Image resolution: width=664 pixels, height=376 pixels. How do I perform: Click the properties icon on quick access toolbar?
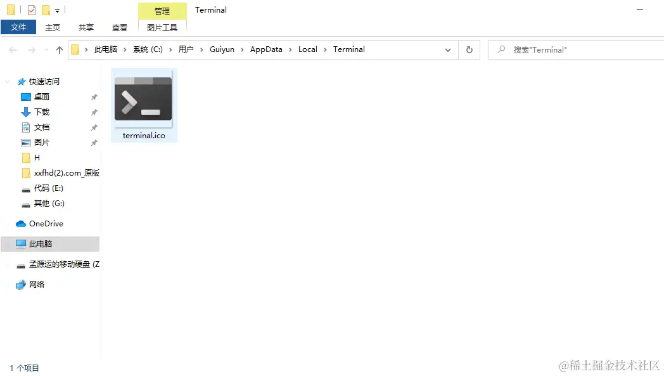point(31,10)
